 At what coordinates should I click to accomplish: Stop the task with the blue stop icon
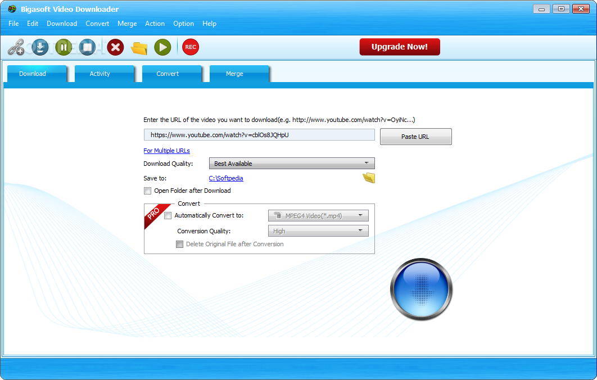pyautogui.click(x=87, y=47)
